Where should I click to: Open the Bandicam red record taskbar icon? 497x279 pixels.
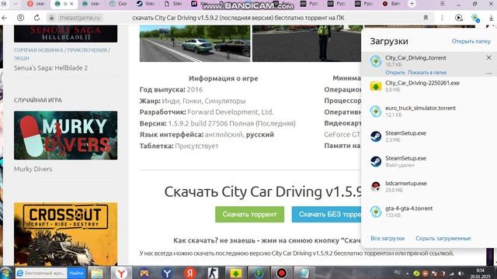click(281, 273)
